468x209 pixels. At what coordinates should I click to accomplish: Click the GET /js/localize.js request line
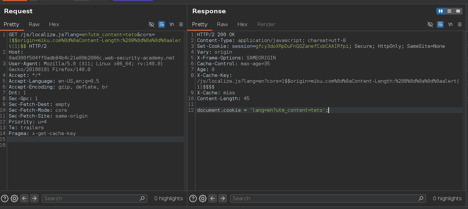[x=95, y=40]
